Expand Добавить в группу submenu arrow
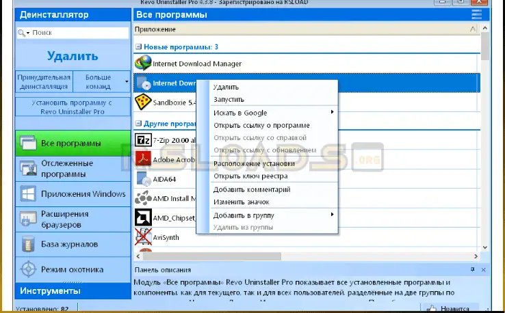 point(332,215)
